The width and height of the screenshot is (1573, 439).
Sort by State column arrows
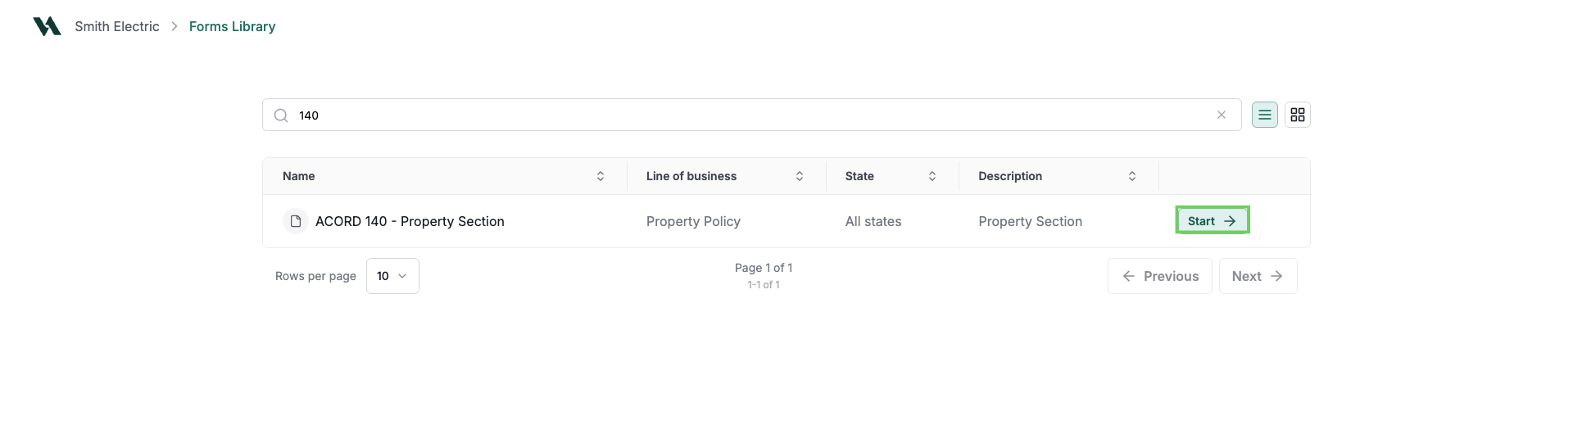[932, 176]
